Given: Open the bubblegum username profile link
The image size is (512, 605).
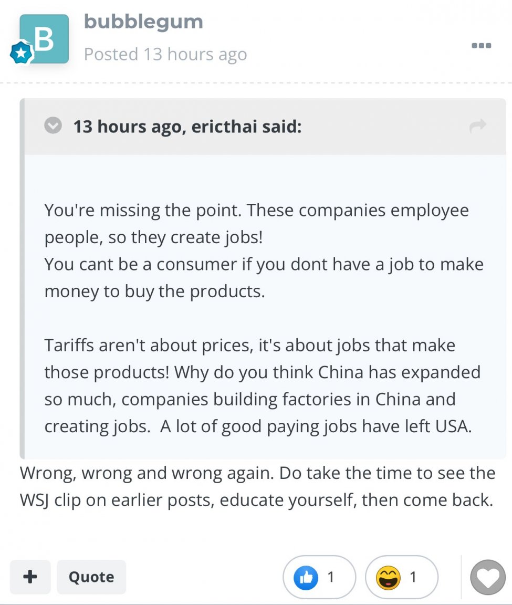Looking at the screenshot, I should coord(143,22).
